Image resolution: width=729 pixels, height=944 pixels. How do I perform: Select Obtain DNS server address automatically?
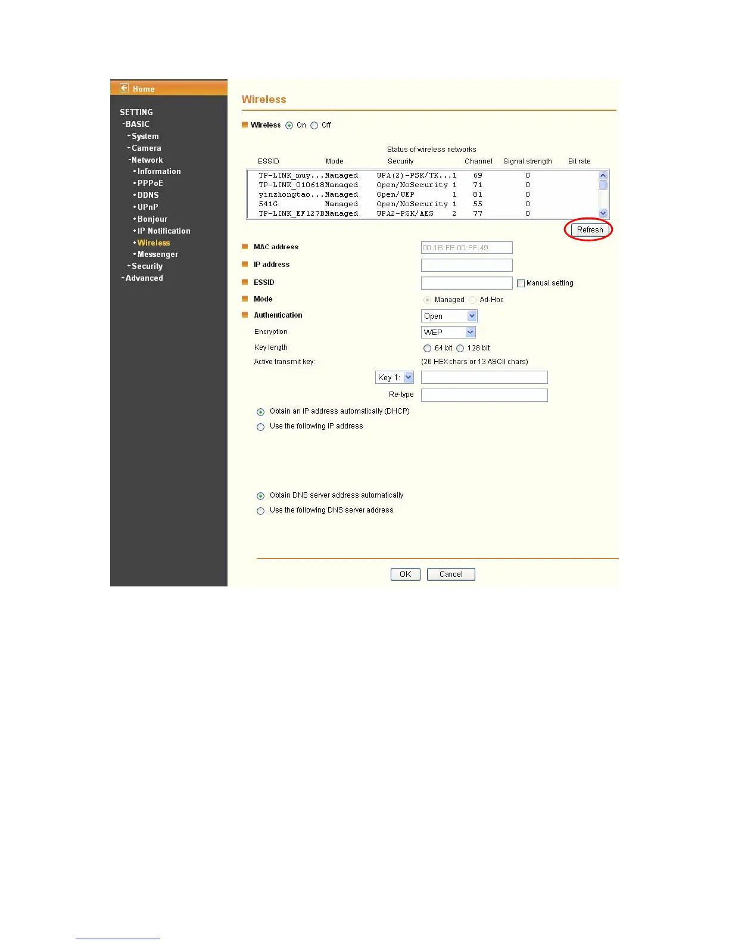tap(260, 496)
